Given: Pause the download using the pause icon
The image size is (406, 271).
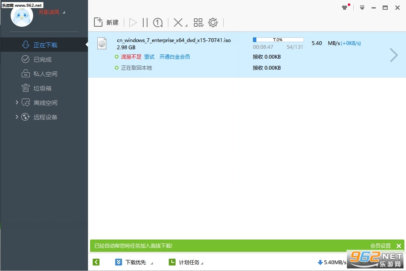Looking at the screenshot, I should click(145, 23).
